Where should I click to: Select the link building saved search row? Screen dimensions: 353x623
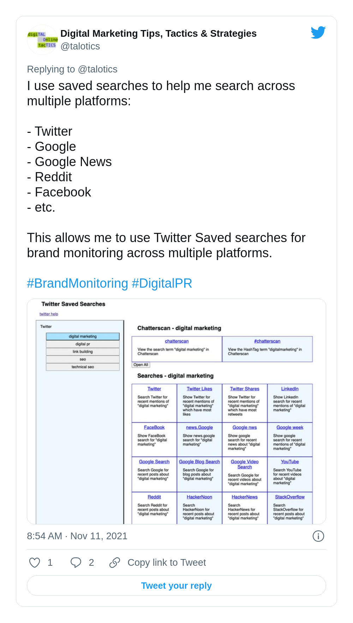tap(83, 352)
